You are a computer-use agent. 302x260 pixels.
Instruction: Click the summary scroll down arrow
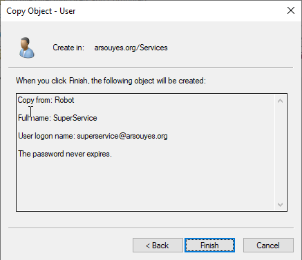280,204
